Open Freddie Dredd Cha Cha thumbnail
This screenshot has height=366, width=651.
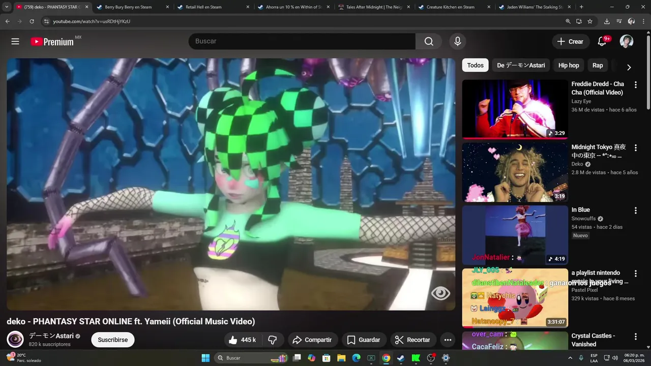pyautogui.click(x=515, y=109)
